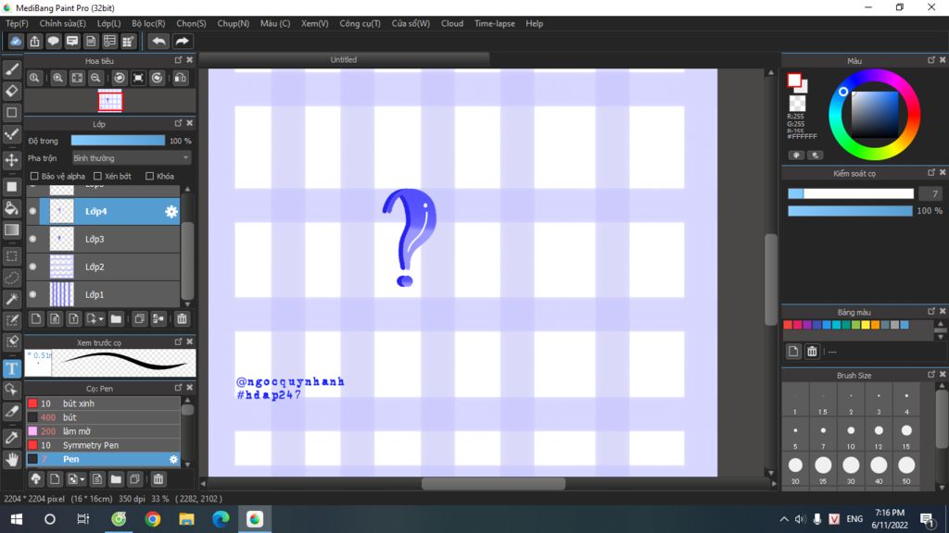Pick the Lasso select tool
The image size is (949, 533).
coord(11,278)
